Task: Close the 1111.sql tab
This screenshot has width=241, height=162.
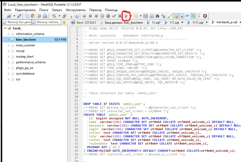Action: 206,22
